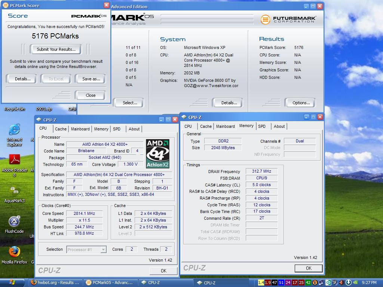The image size is (383, 287).
Task: Click the orange info tray icon
Action: click(x=315, y=283)
